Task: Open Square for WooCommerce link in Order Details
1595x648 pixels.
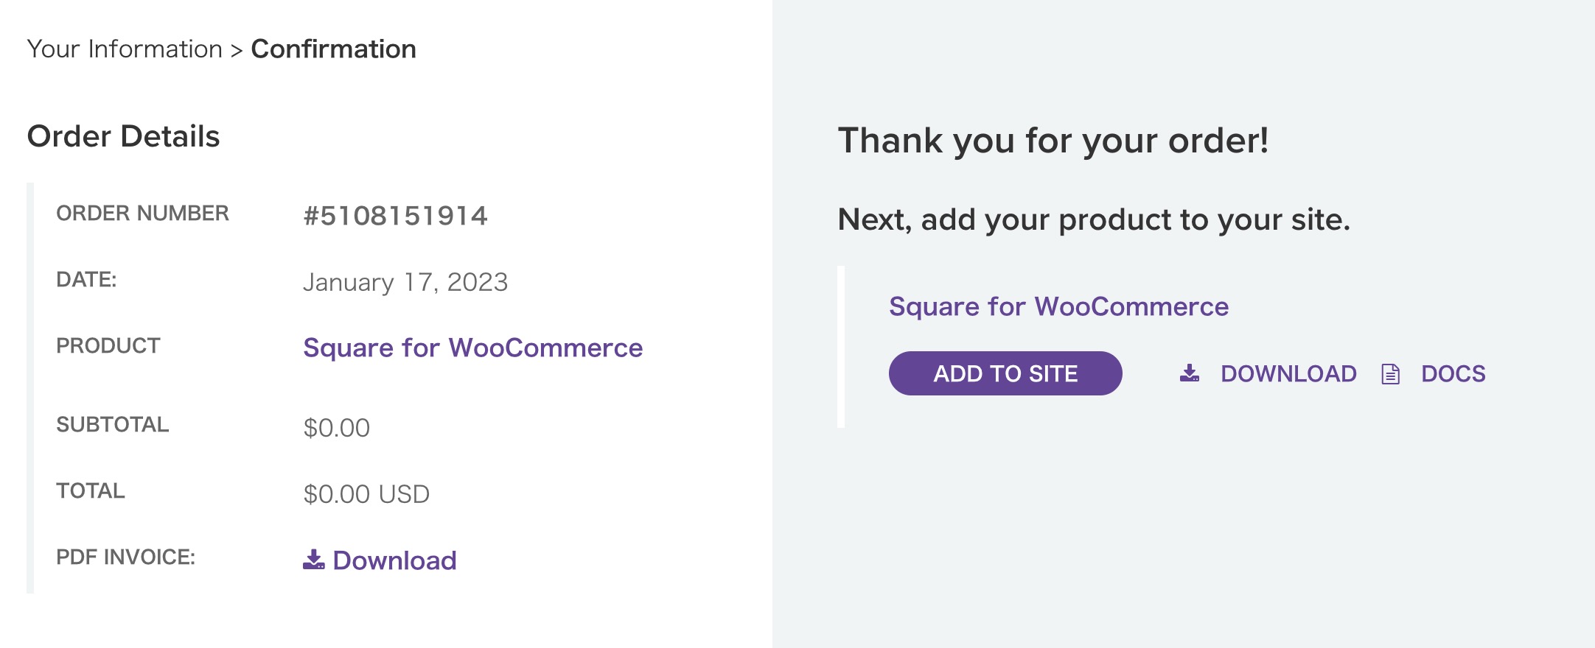Action: [x=472, y=348]
